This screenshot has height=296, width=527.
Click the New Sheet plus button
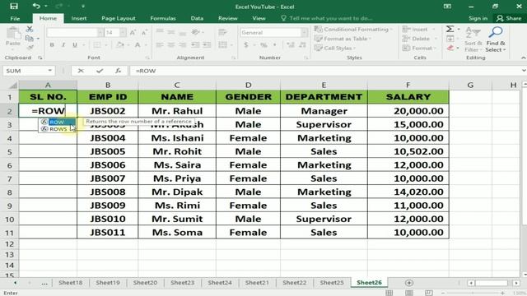point(409,283)
